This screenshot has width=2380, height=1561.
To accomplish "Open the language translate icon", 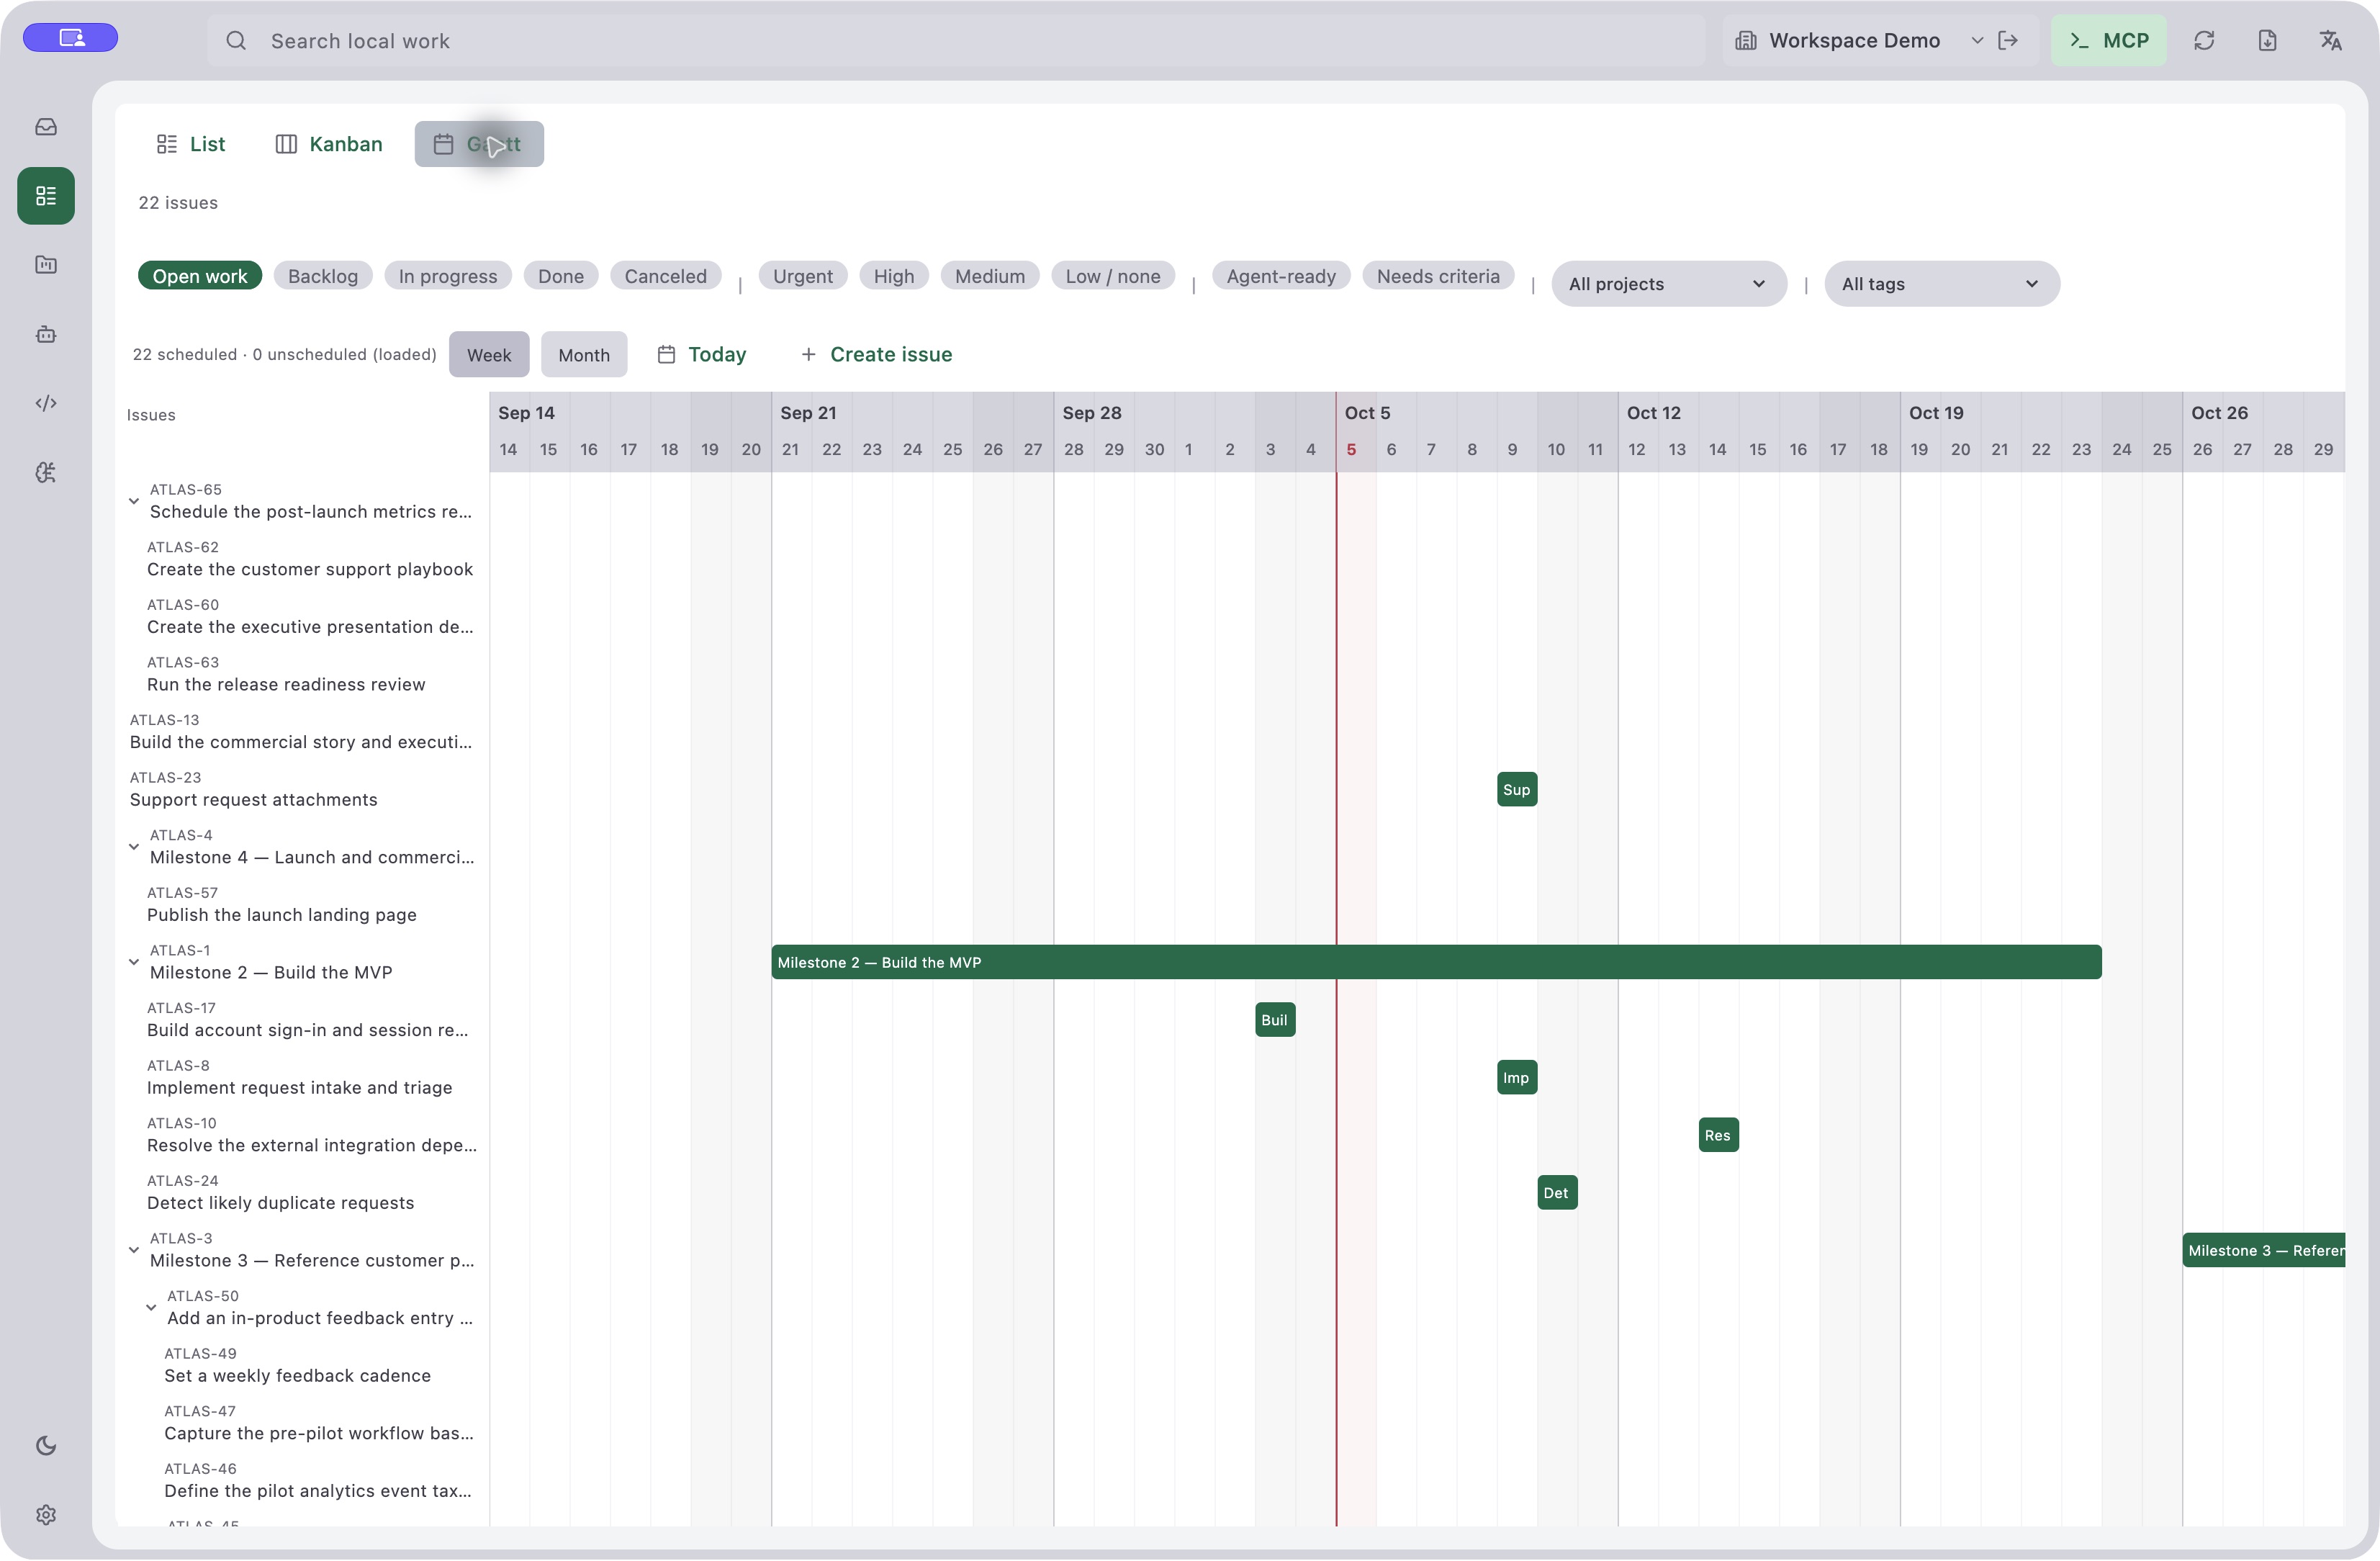I will pos(2330,40).
